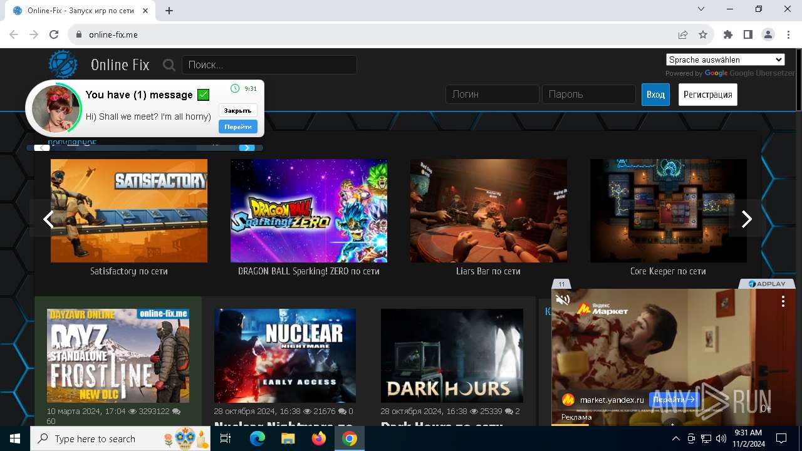
Task: Open the notification center icon
Action: (x=781, y=438)
